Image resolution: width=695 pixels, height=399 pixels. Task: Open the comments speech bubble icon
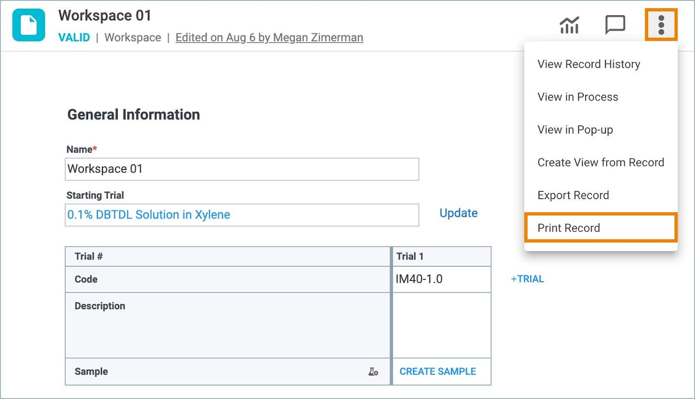click(x=615, y=25)
